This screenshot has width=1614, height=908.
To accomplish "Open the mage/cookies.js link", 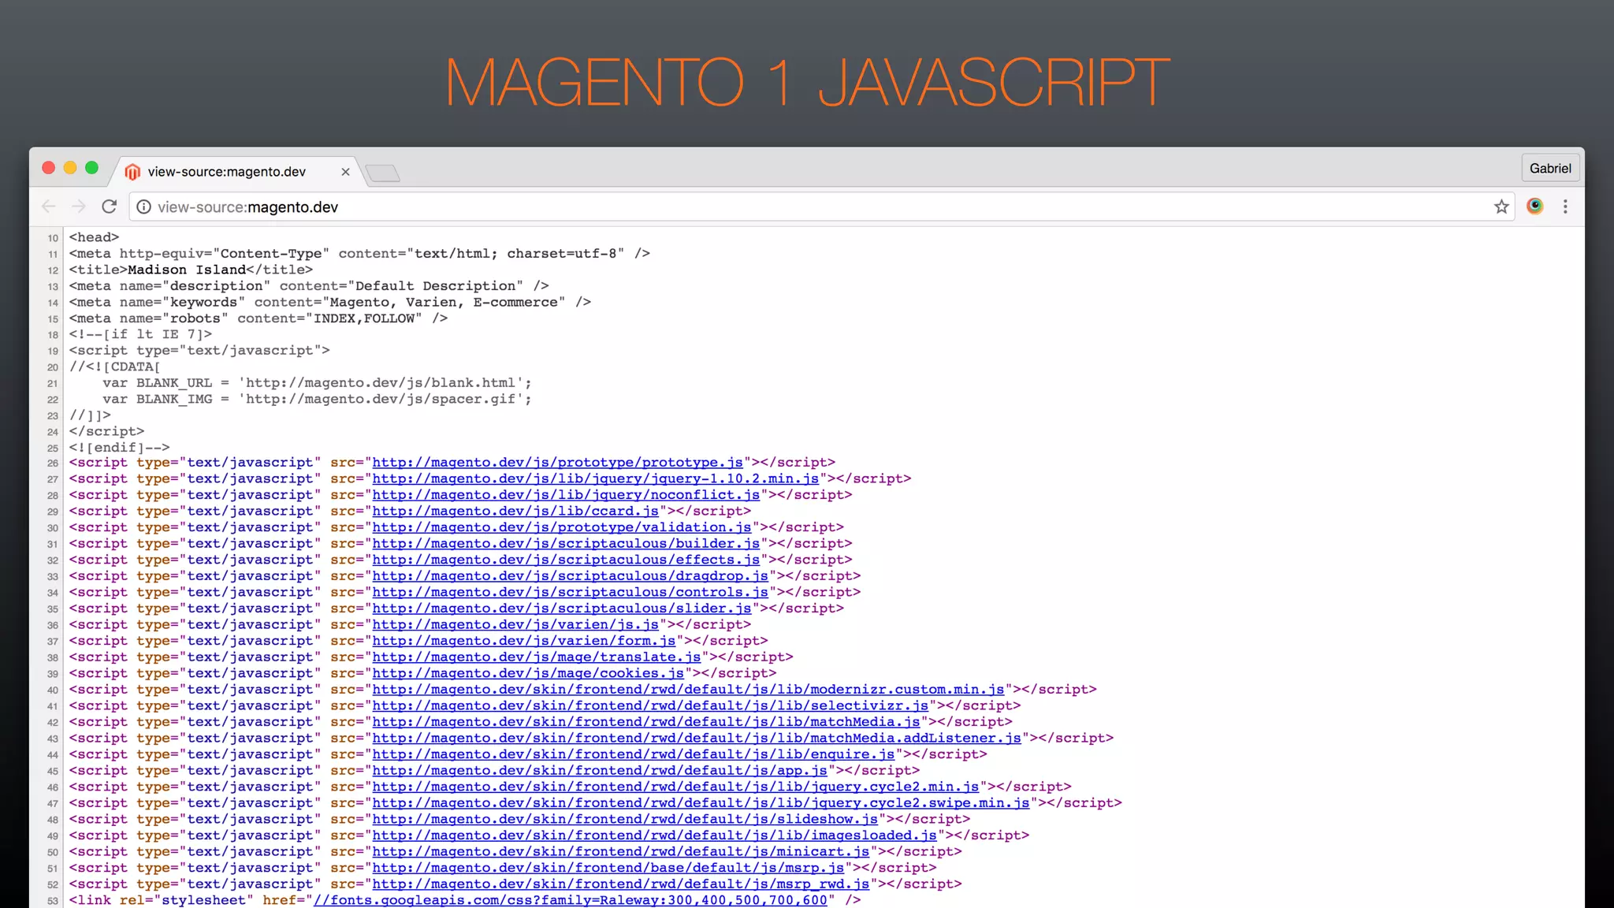I will click(x=528, y=673).
